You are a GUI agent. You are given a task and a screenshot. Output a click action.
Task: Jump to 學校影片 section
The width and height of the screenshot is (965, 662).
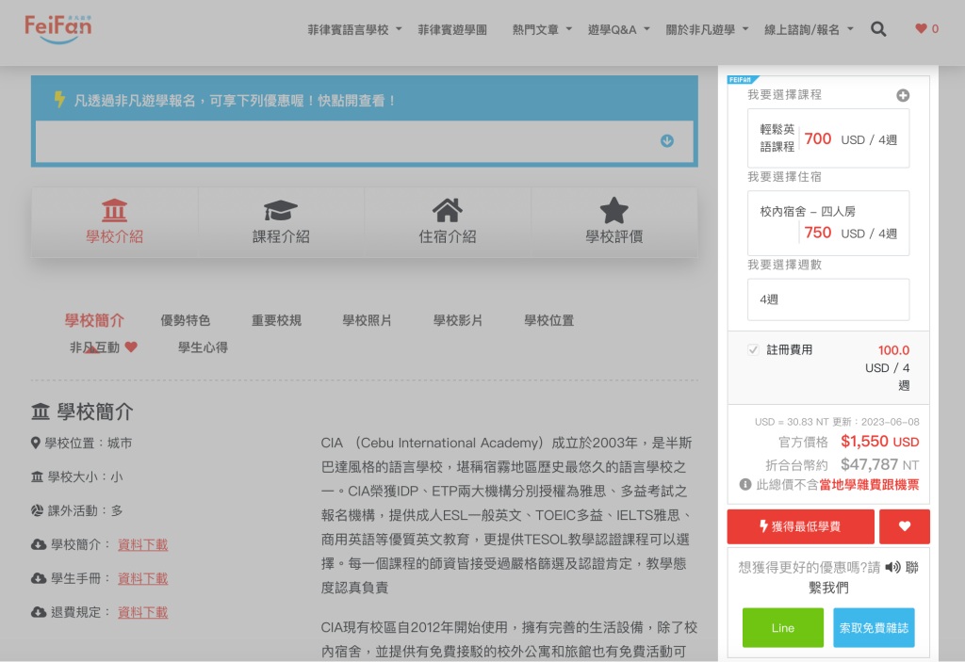click(458, 320)
